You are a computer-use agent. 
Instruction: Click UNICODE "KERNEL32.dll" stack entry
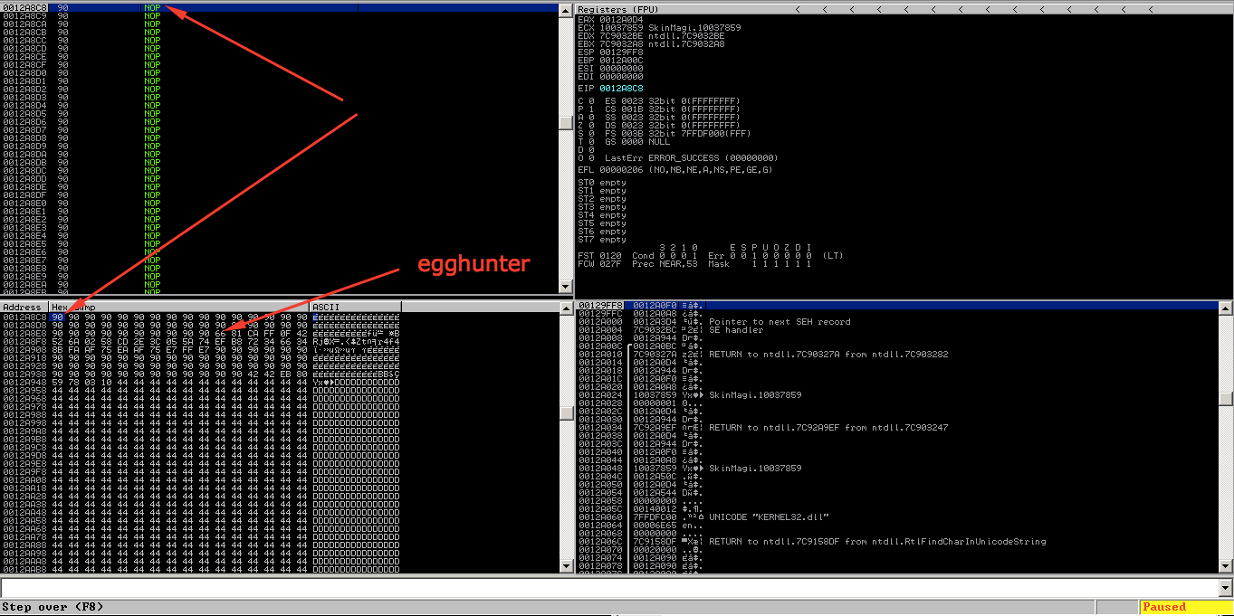coord(769,517)
